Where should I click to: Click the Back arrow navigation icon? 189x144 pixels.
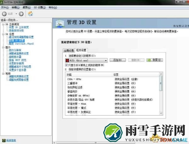tap(4, 14)
